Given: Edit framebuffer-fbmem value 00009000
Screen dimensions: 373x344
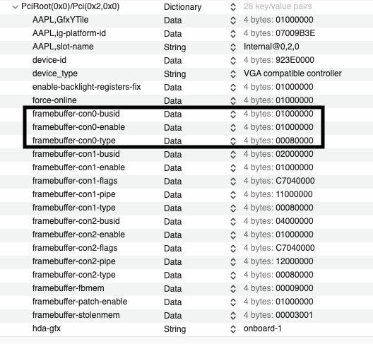Looking at the screenshot, I should click(295, 288).
